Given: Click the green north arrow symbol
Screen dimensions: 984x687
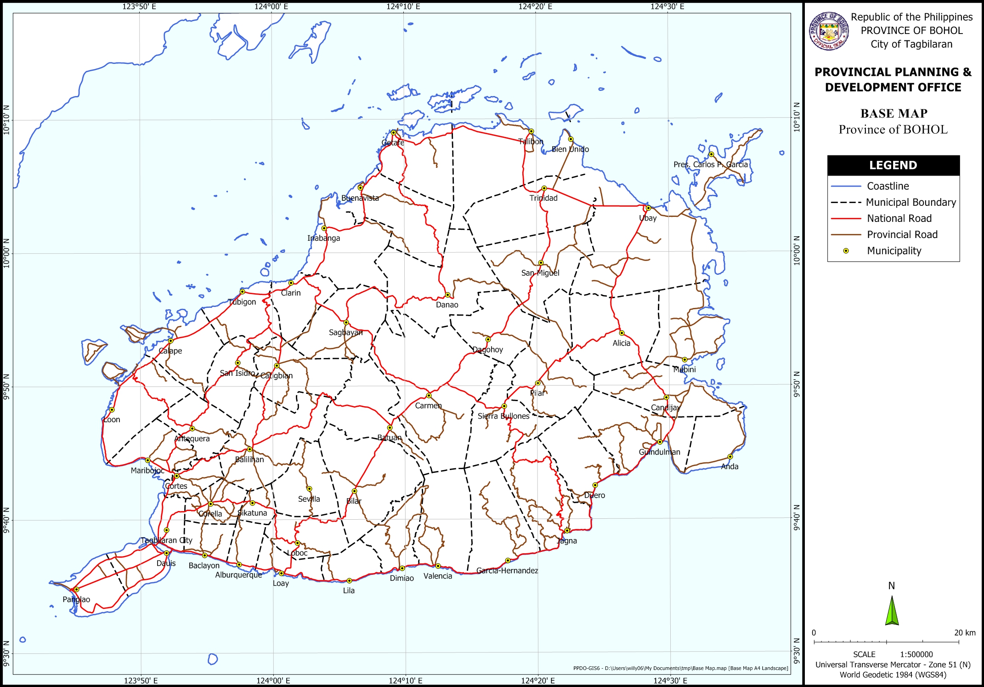Looking at the screenshot, I should click(892, 611).
